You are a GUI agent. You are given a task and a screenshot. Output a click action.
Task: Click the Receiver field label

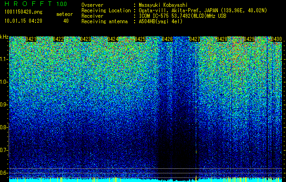coord(92,16)
